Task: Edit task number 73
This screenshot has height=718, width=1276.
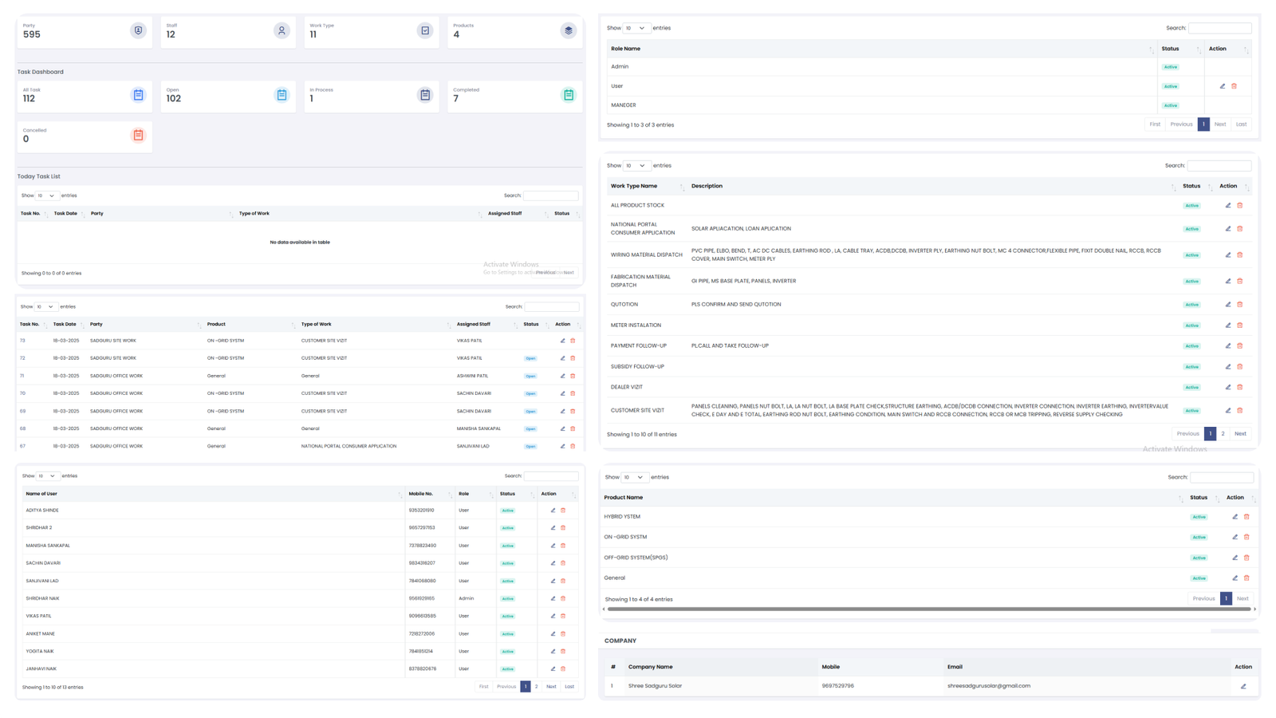Action: 562,341
